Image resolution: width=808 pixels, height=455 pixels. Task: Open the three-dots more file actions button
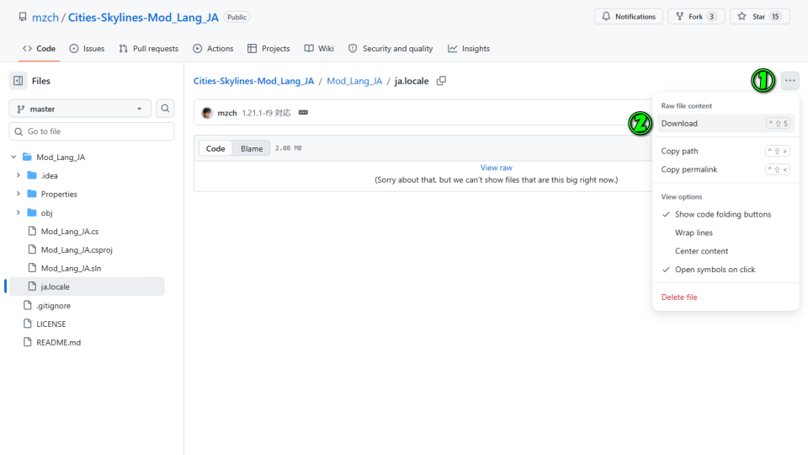point(790,81)
